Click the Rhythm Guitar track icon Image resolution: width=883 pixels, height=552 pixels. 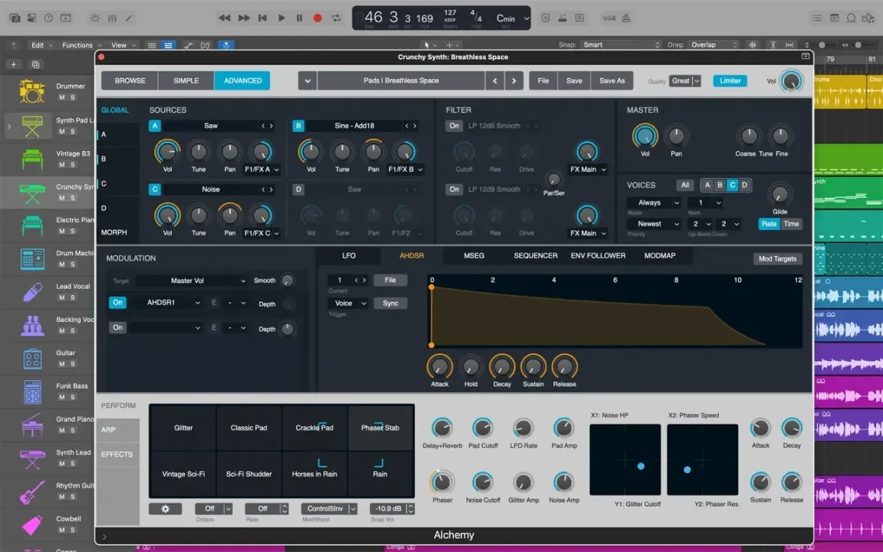coord(32,491)
